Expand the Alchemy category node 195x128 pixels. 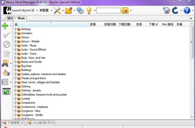click(x=15, y=29)
